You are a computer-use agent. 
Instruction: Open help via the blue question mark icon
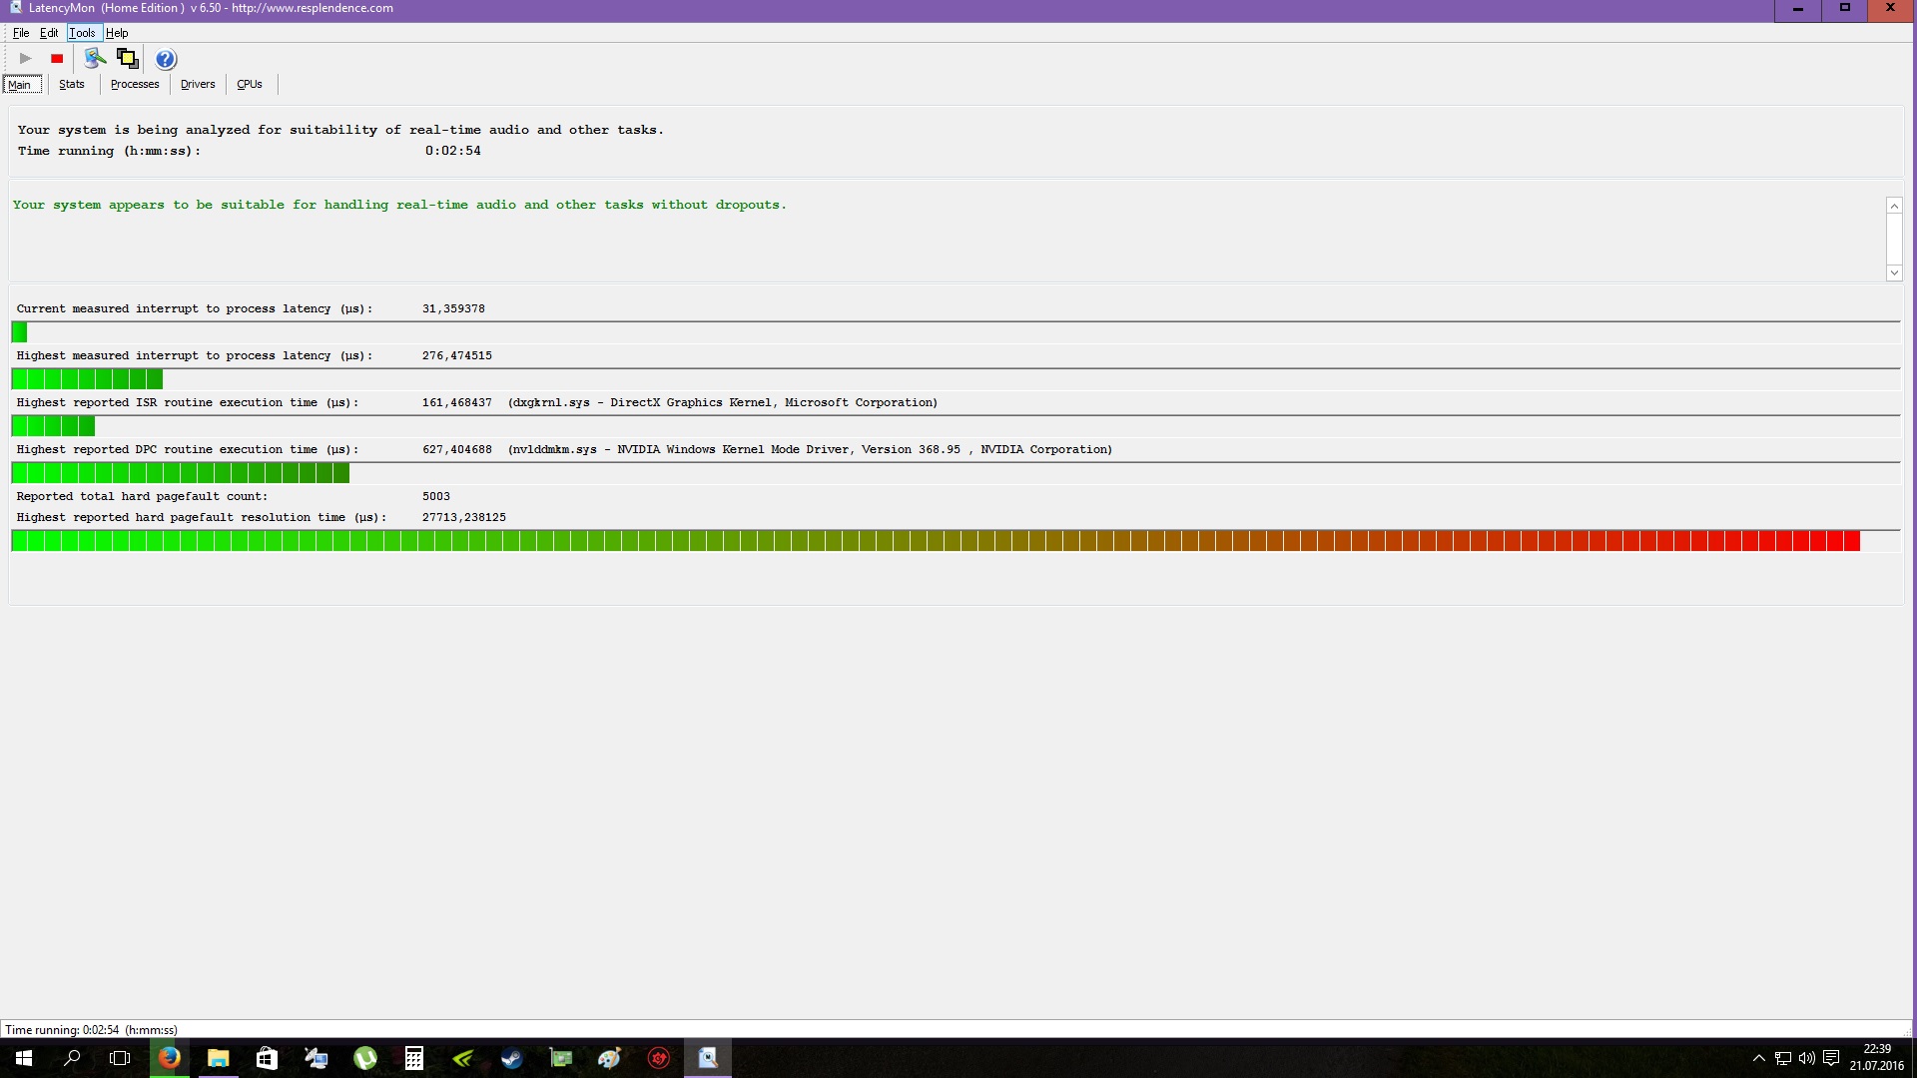(x=166, y=59)
